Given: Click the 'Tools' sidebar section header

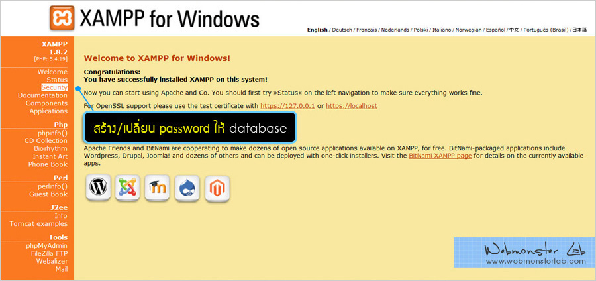Looking at the screenshot, I should click(58, 238).
